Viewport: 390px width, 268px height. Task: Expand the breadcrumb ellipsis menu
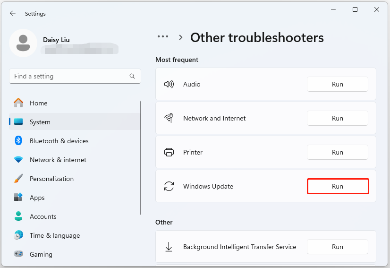point(163,37)
